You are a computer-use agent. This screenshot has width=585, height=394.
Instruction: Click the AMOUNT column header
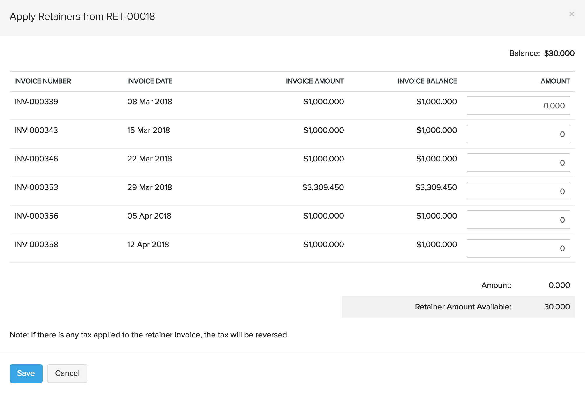click(555, 81)
